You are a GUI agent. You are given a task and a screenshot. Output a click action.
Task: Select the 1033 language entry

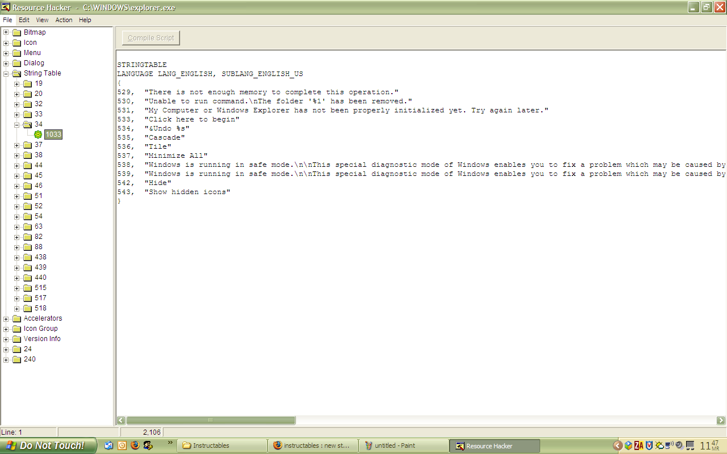tap(53, 134)
